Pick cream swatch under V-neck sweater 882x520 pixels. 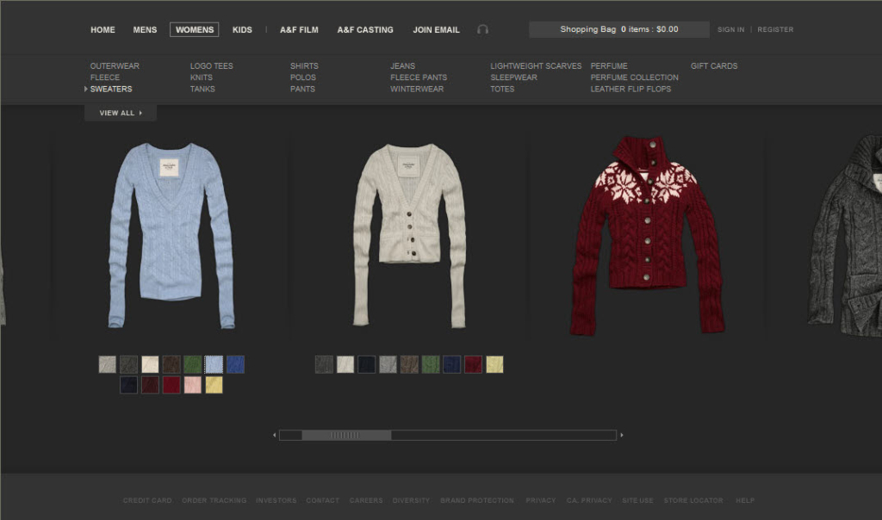click(150, 364)
